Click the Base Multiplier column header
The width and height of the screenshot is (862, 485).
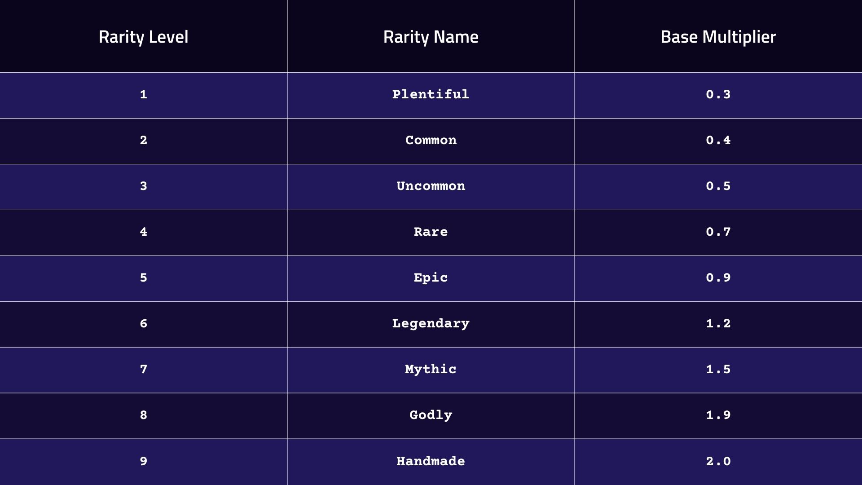pyautogui.click(x=718, y=37)
